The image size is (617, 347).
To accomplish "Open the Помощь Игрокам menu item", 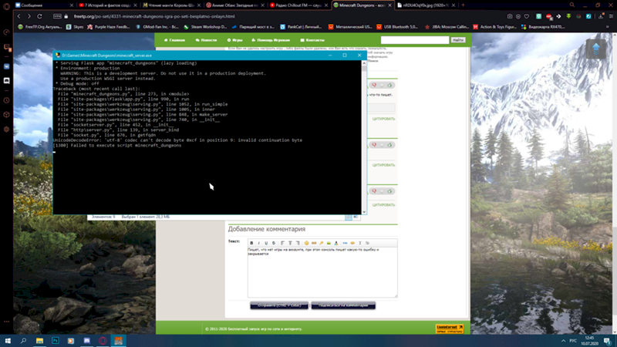I will 271,40.
